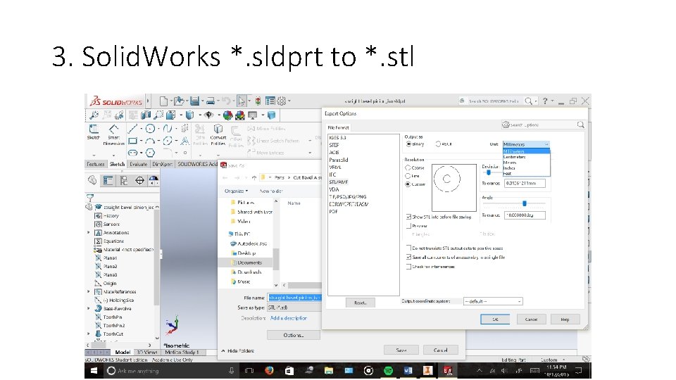The height and width of the screenshot is (380, 676).
Task: Select the Arc sketch tool
Action: pos(150,141)
